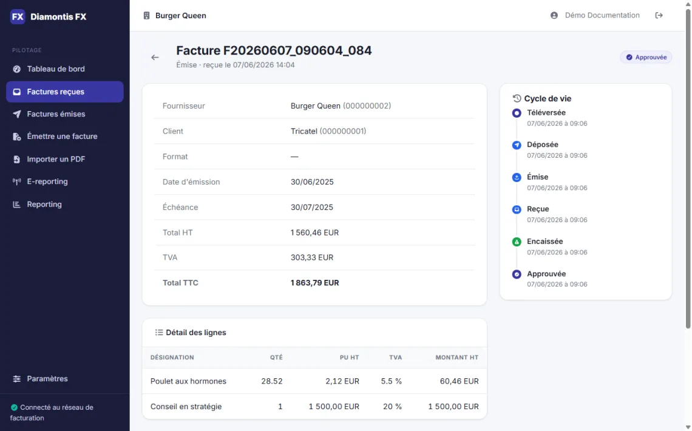Viewport: 692px width, 431px height.
Task: Click the Diamontis FX logo icon
Action: (18, 17)
